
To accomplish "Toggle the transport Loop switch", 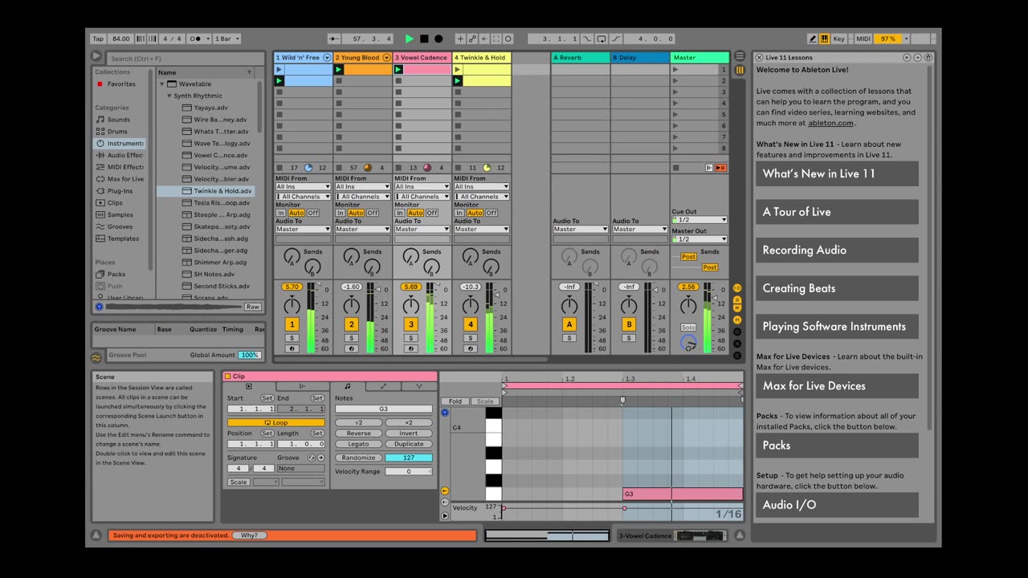I will pyautogui.click(x=602, y=39).
